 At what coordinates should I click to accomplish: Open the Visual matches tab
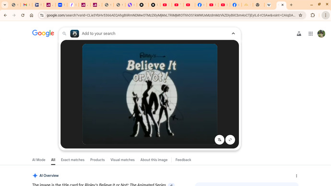click(x=122, y=160)
